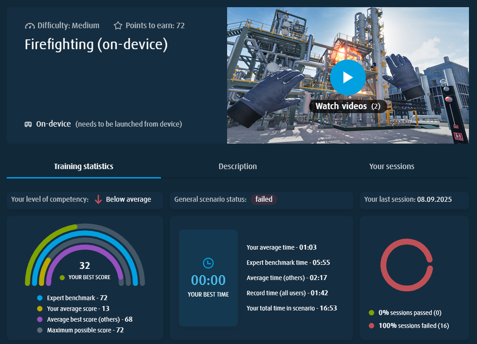Image resolution: width=477 pixels, height=344 pixels.
Task: Click the star icon beside Points to earn
Action: click(118, 26)
